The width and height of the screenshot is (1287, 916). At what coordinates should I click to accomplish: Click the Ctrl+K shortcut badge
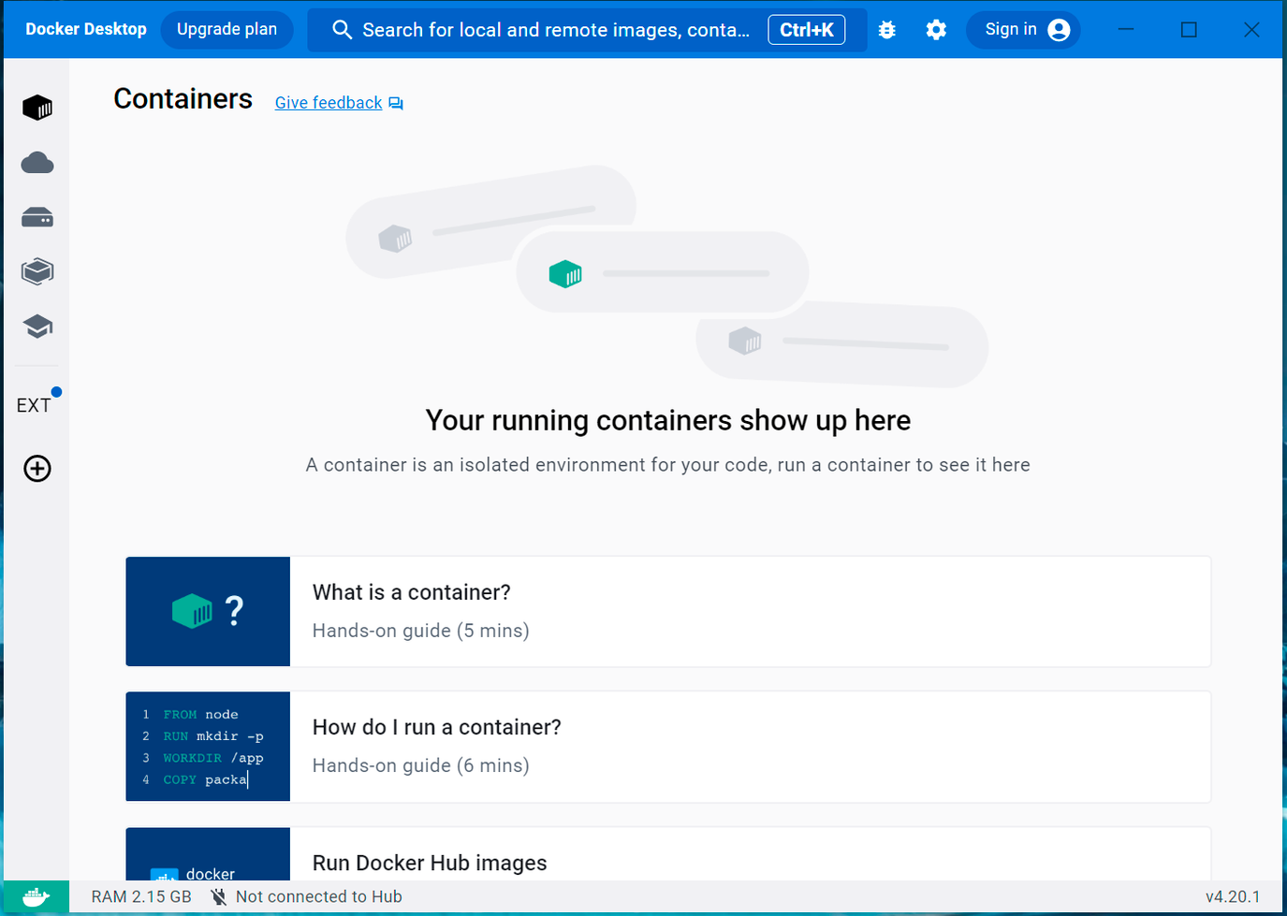click(807, 30)
